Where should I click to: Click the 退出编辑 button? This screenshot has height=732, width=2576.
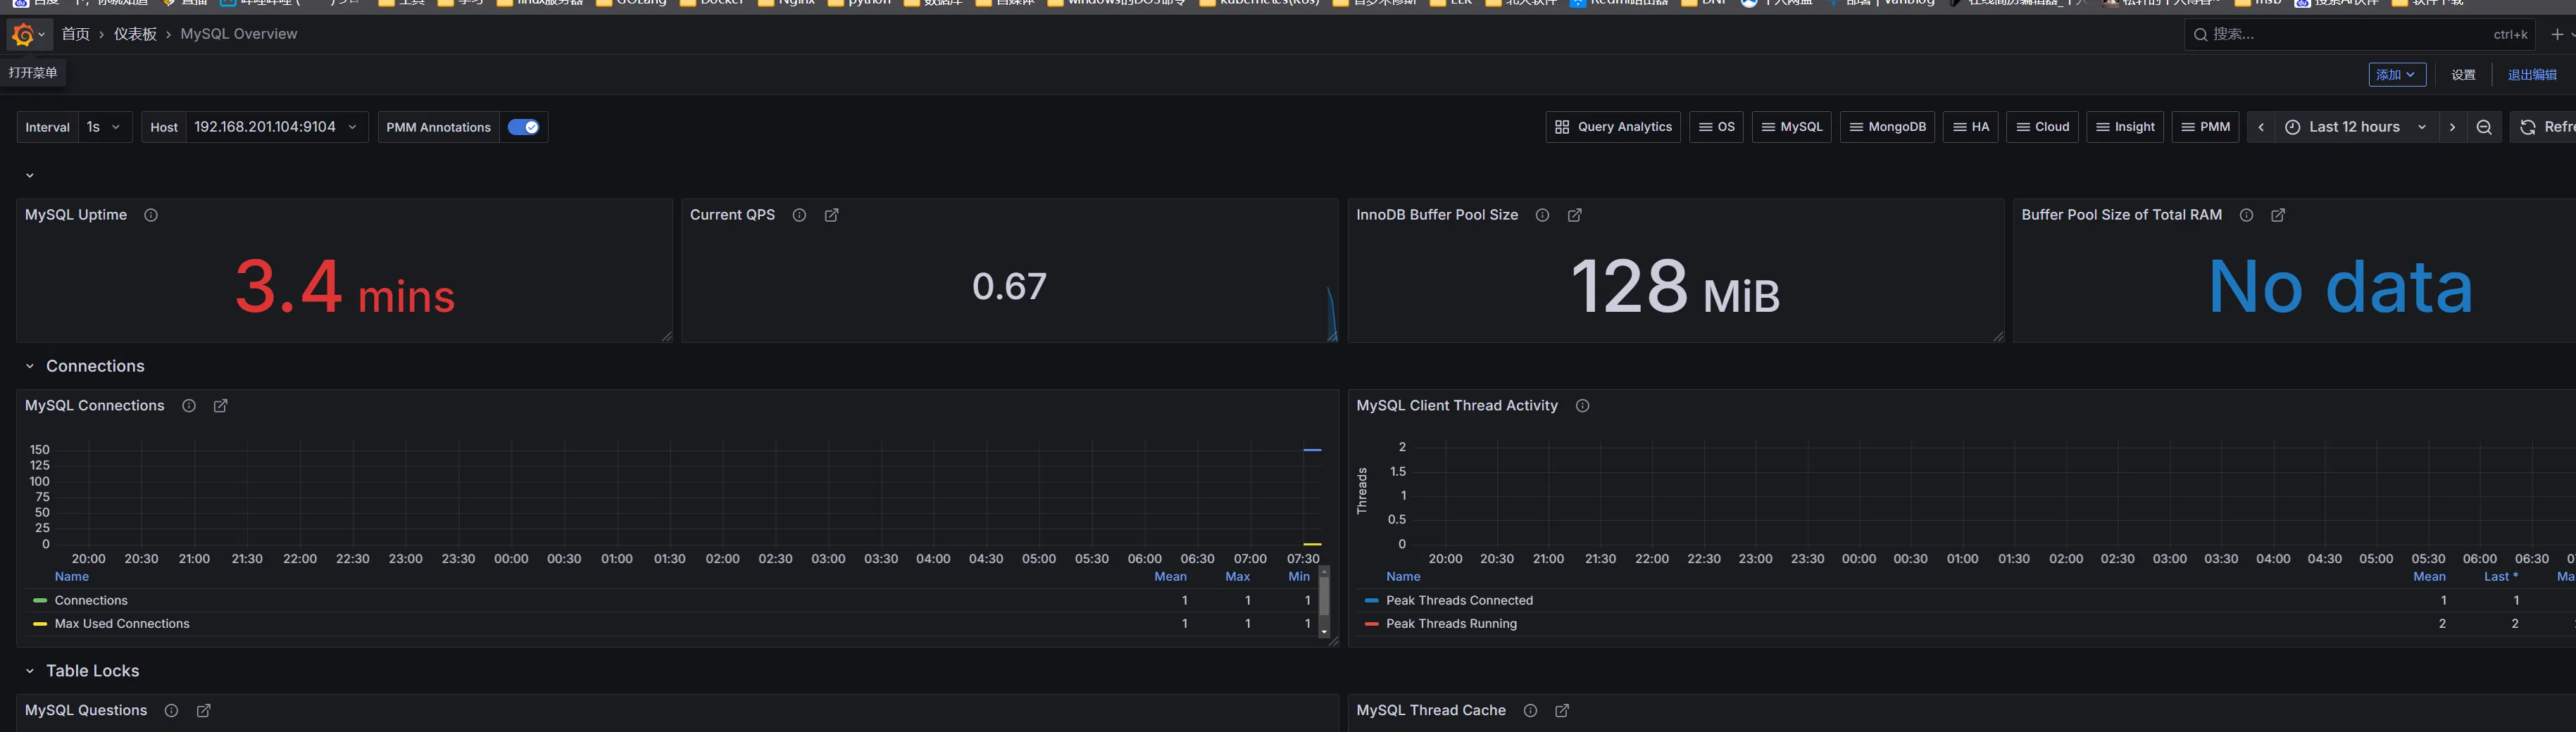pyautogui.click(x=2531, y=75)
